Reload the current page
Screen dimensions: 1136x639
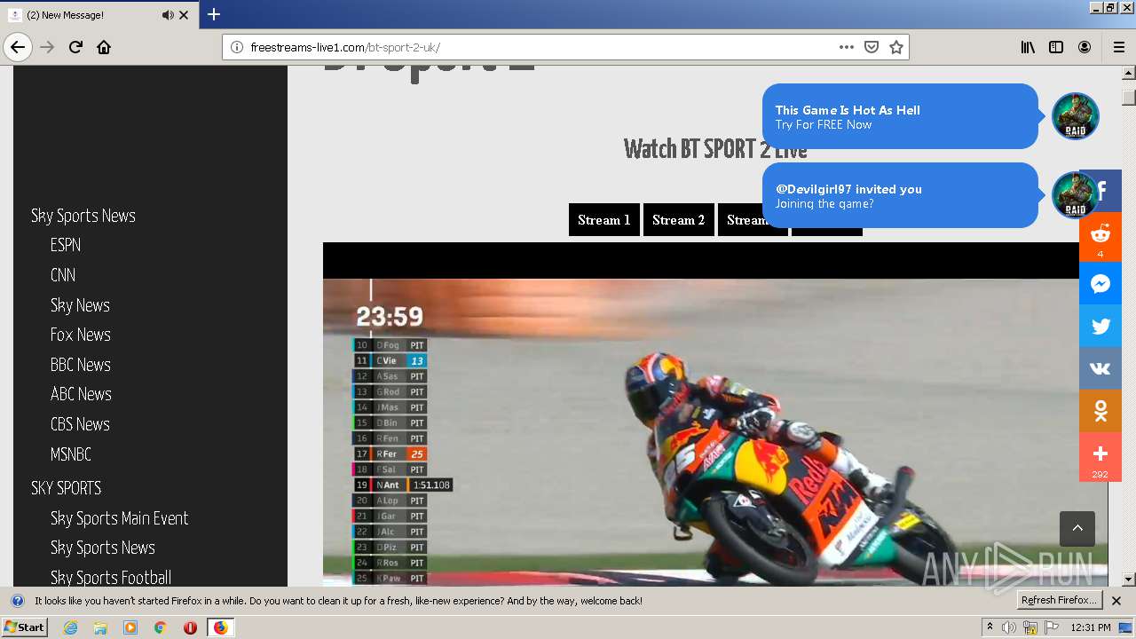[x=75, y=47]
